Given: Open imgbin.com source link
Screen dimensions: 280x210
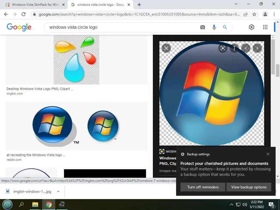Looking at the screenshot, I should 15,94.
